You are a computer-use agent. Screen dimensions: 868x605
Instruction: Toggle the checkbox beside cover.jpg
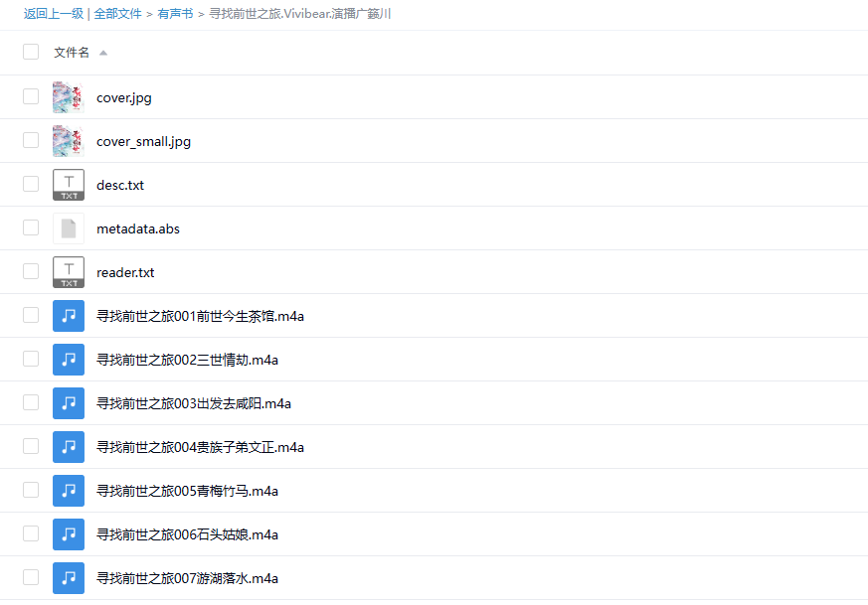coord(30,95)
